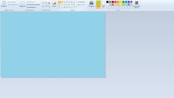Pick the white color swatch in palette
This screenshot has width=174, height=98.
[x=107, y=5]
